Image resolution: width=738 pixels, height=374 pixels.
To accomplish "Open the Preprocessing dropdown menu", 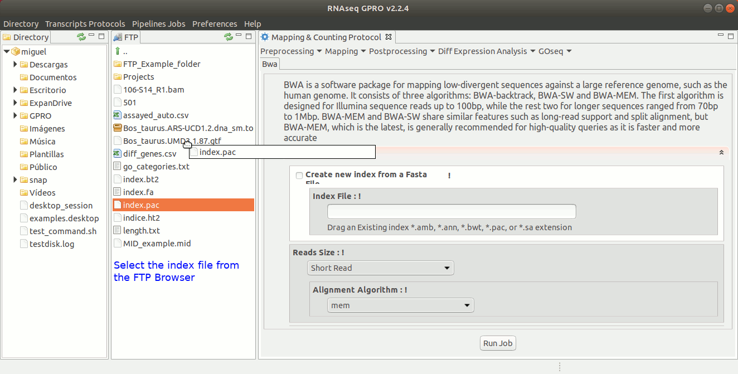I will point(291,51).
